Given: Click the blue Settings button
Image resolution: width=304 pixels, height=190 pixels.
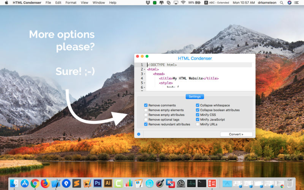Looking at the screenshot, I should pyautogui.click(x=195, y=97).
